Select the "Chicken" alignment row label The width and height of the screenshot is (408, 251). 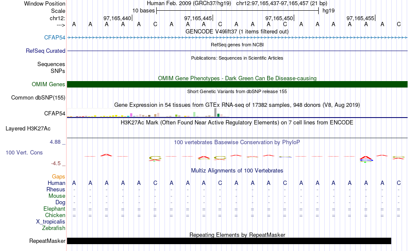tap(55, 215)
